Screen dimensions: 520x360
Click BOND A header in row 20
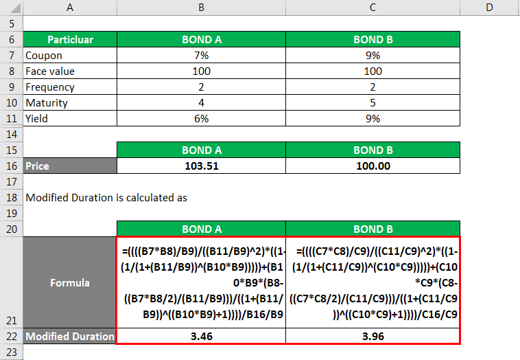pyautogui.click(x=201, y=229)
